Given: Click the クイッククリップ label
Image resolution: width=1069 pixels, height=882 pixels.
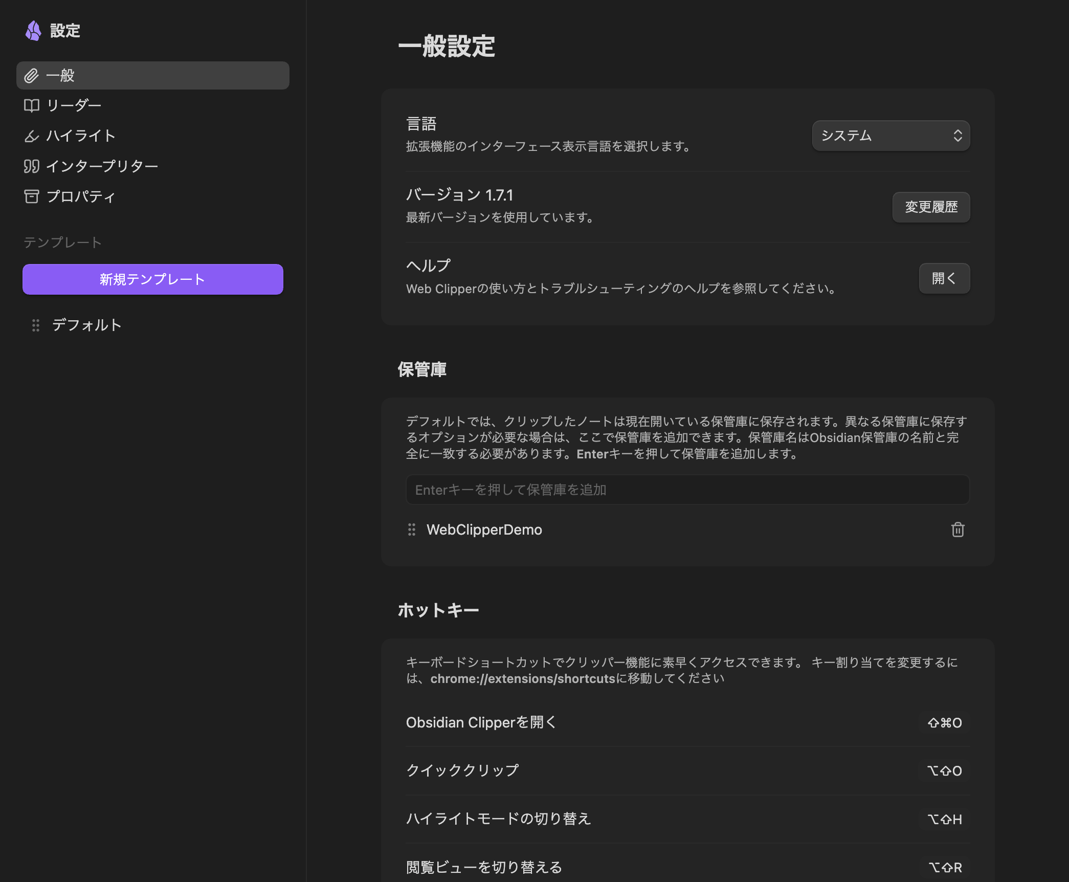Looking at the screenshot, I should (462, 770).
